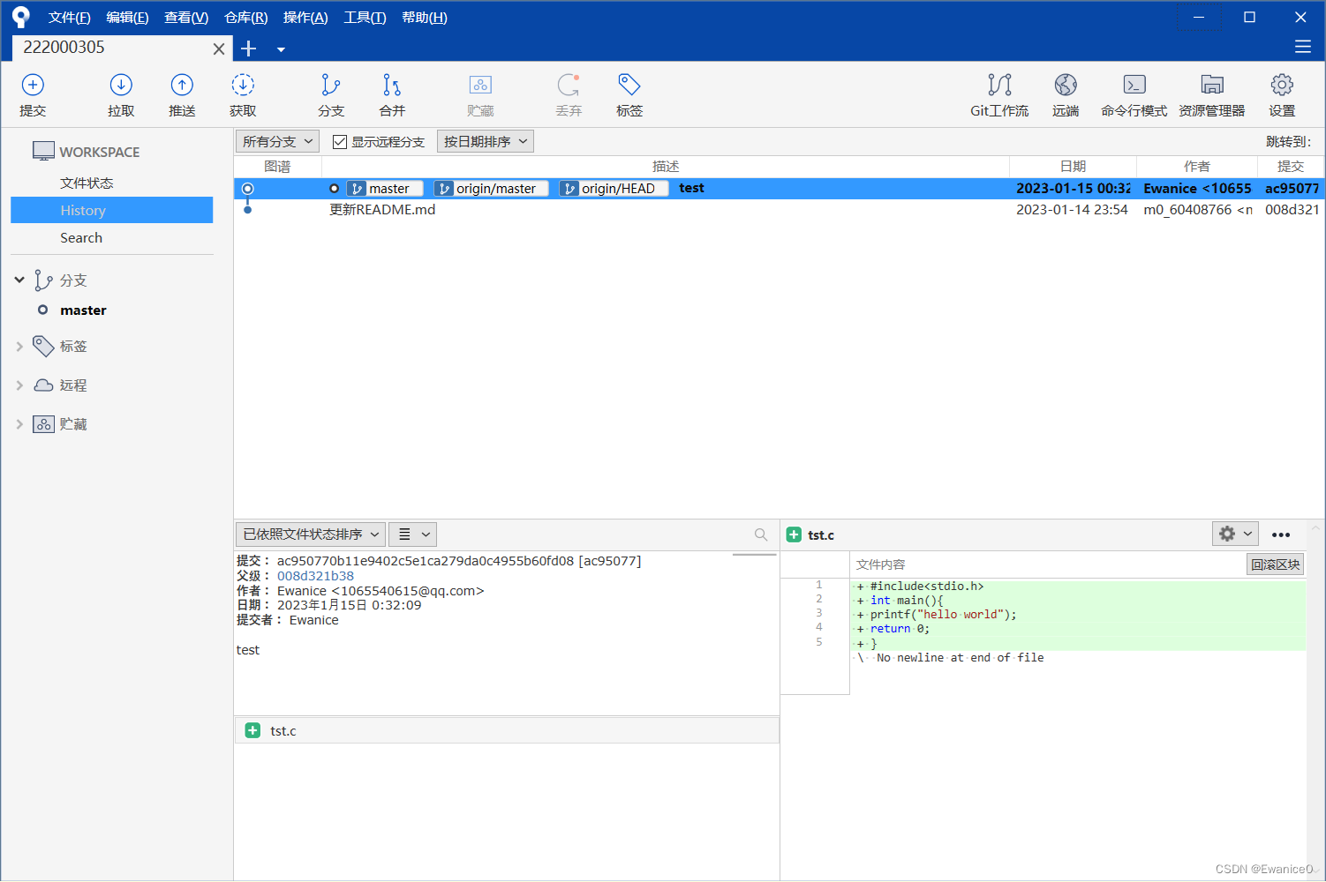Viewport: 1326px width, 882px height.
Task: Click the search magnifier icon in commit panel
Action: pos(761,534)
